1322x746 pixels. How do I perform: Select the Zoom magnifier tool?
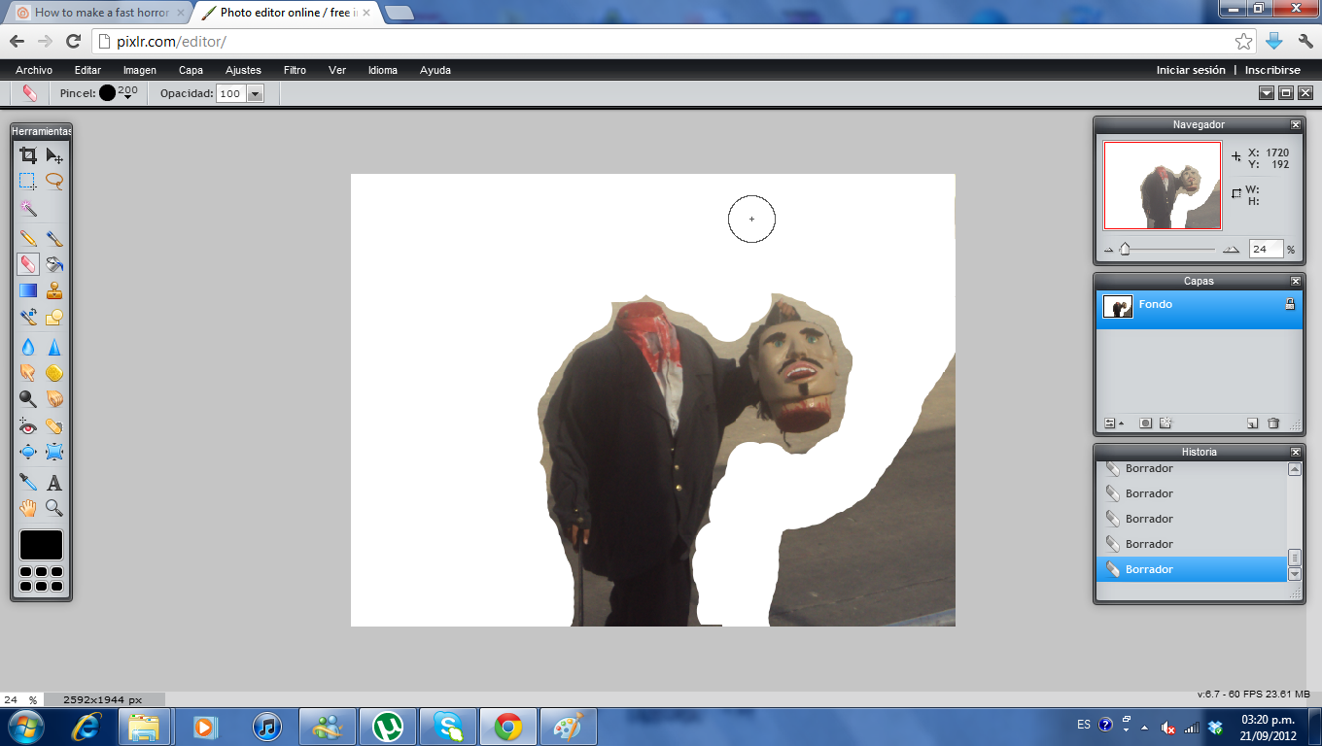coord(54,507)
